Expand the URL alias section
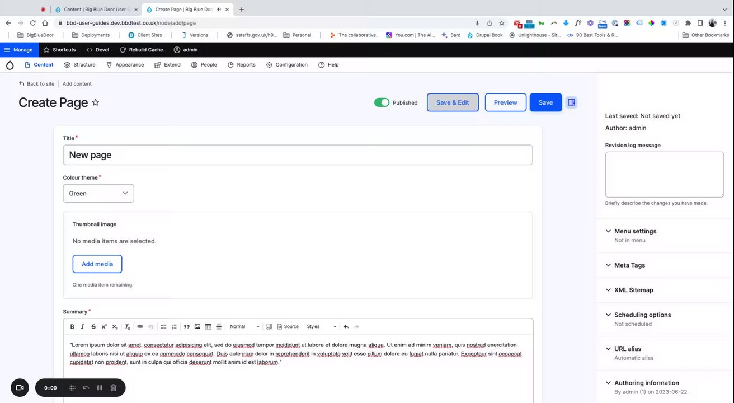The image size is (734, 403). (628, 349)
